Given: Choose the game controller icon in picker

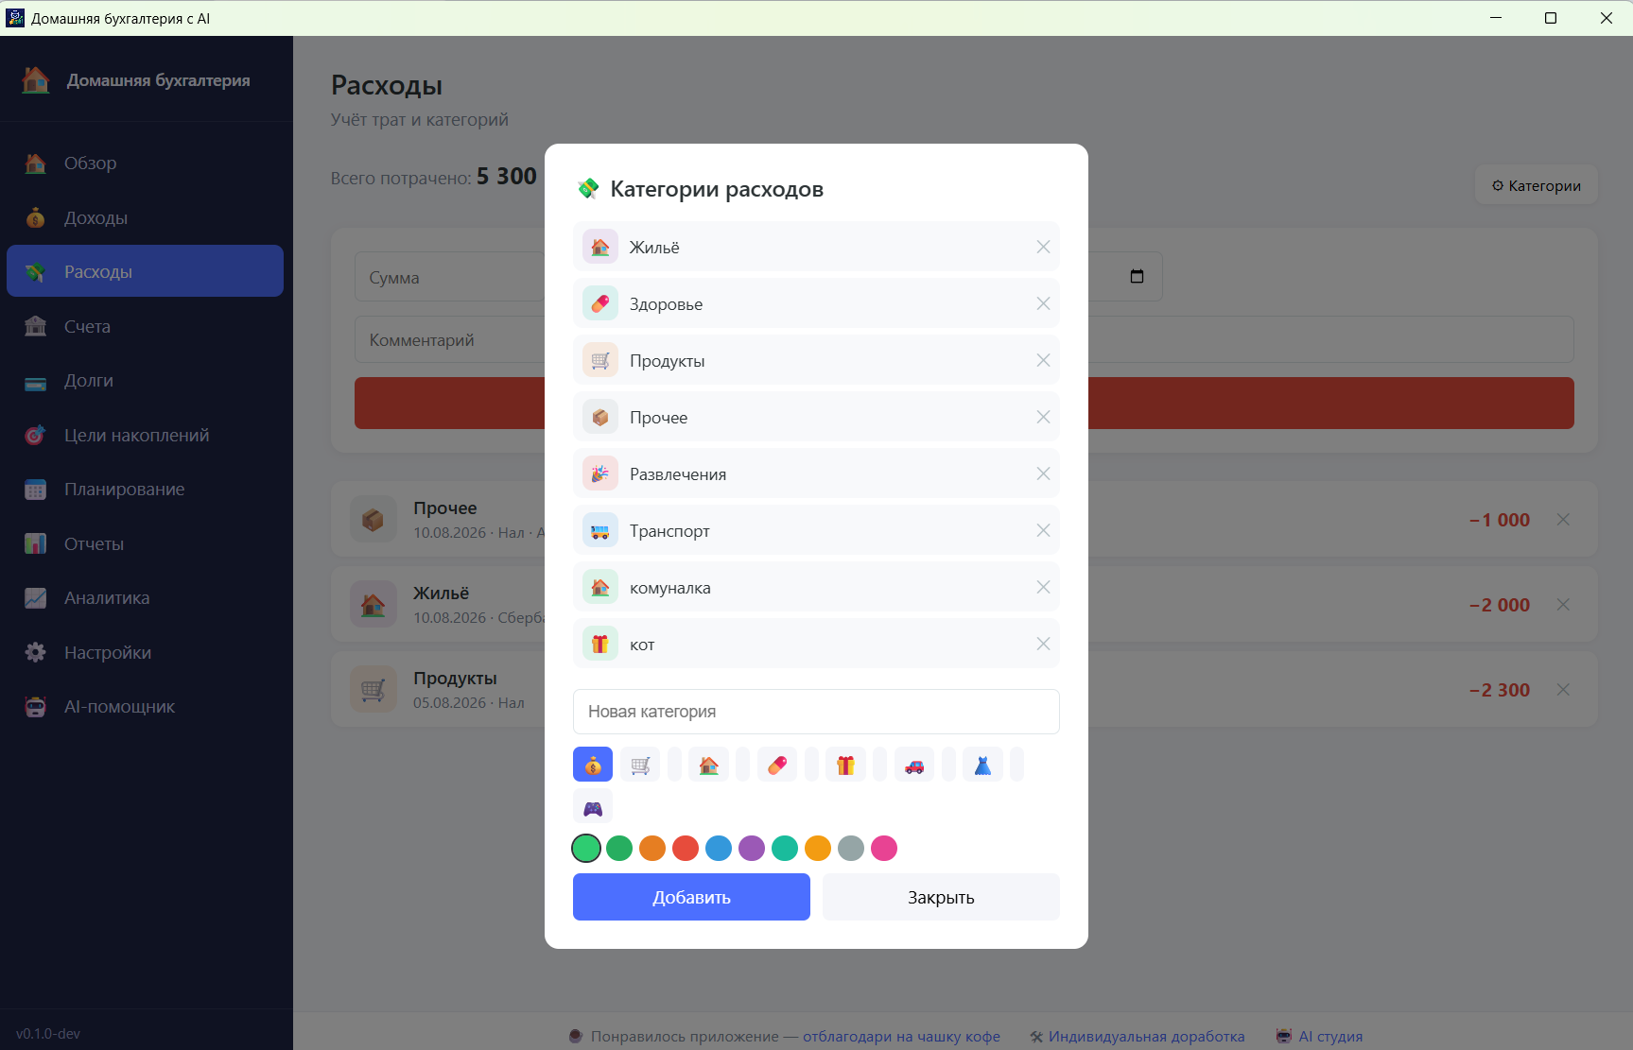Looking at the screenshot, I should pyautogui.click(x=593, y=808).
